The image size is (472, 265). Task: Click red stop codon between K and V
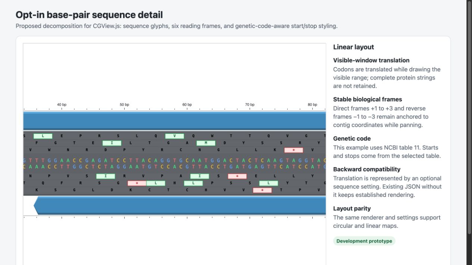[x=294, y=150]
